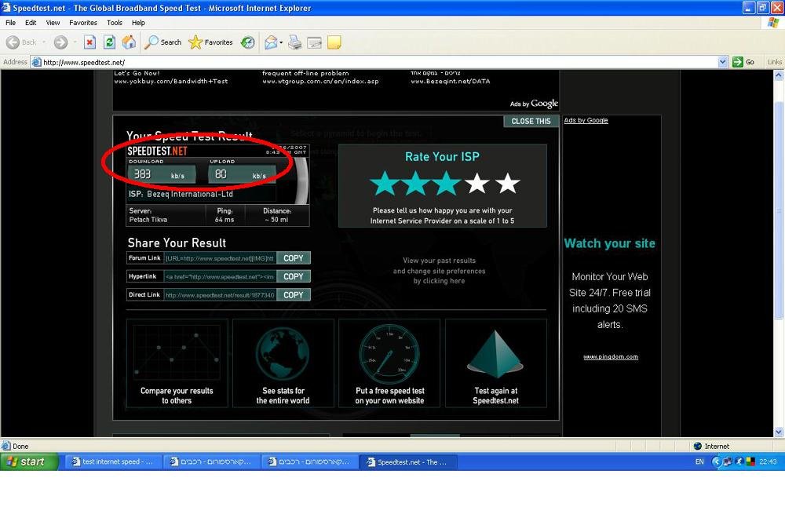The image size is (785, 518).
Task: Open See stats for the entire world tile
Action: 283,363
